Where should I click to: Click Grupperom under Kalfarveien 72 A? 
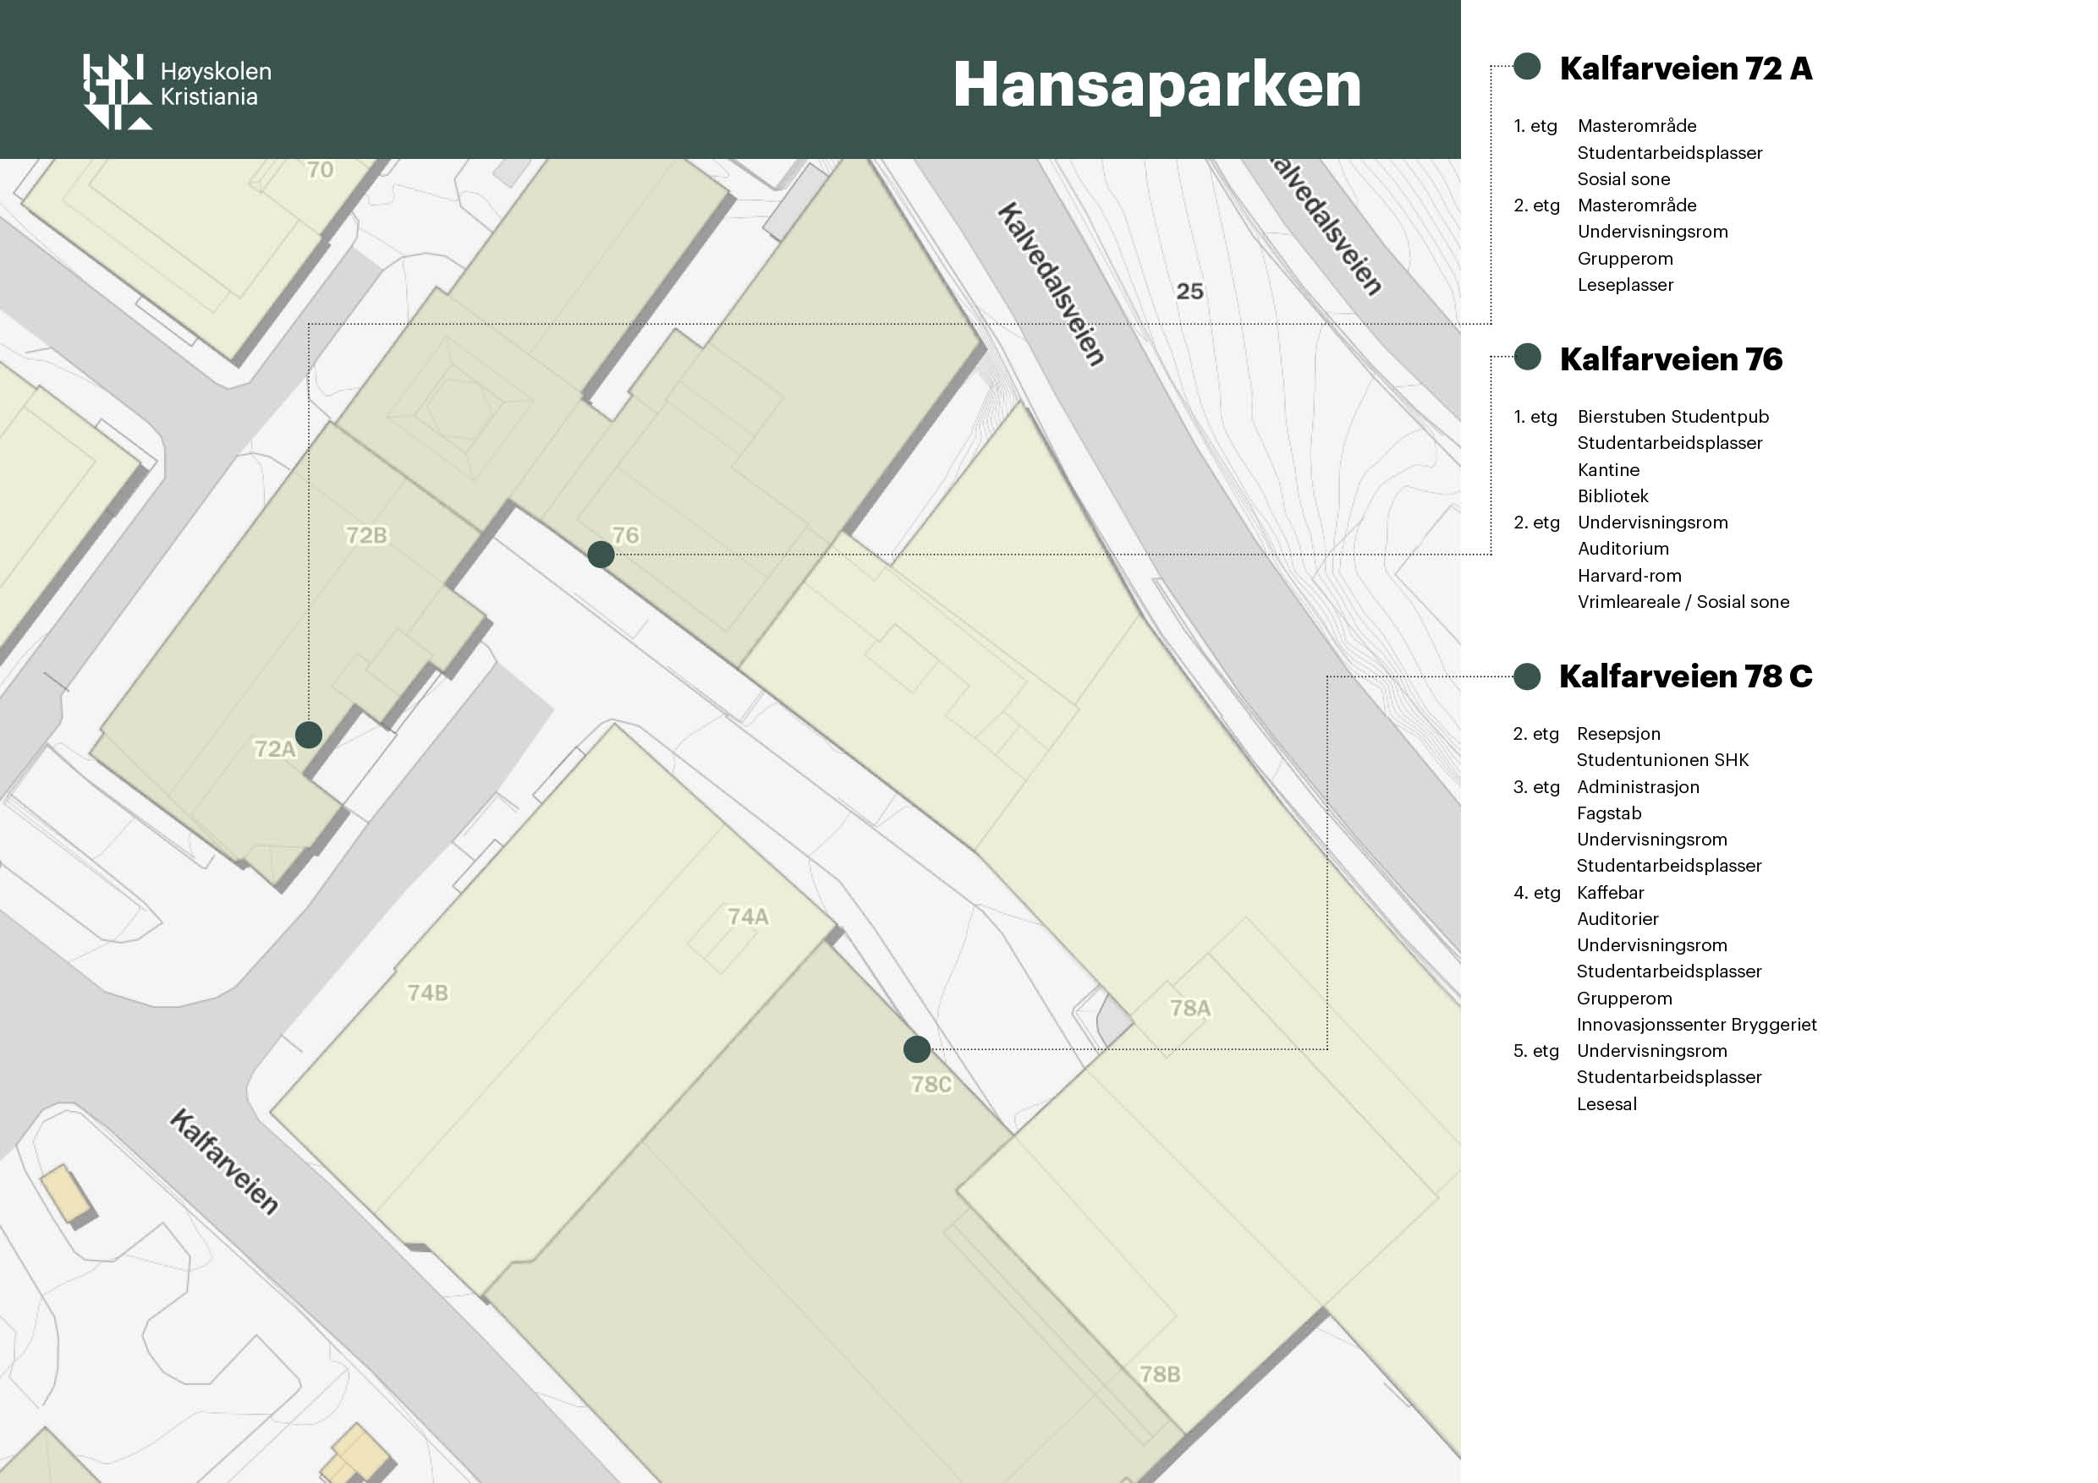point(1626,260)
